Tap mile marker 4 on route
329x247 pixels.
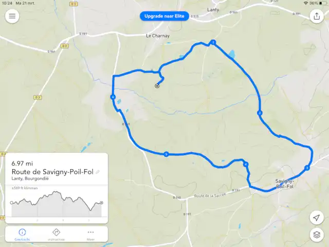coord(246,164)
